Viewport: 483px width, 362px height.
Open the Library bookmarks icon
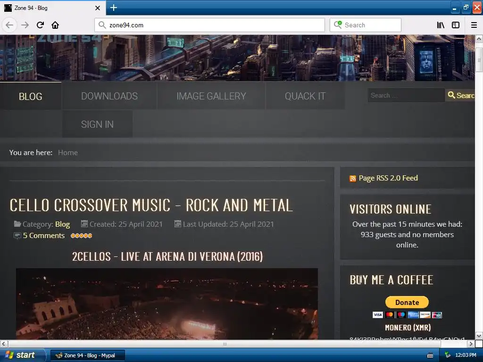tap(441, 25)
